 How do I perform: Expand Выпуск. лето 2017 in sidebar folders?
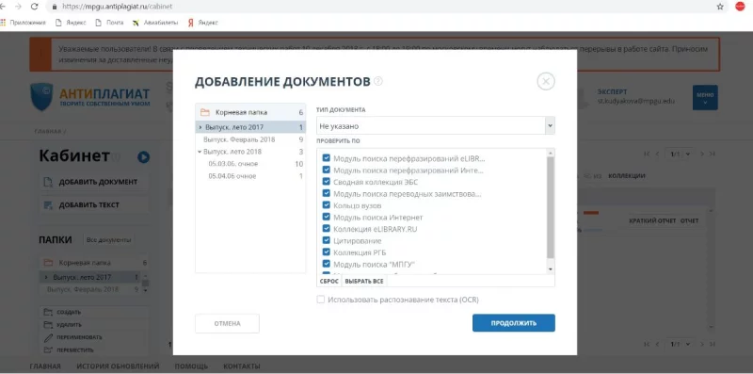[x=46, y=277]
